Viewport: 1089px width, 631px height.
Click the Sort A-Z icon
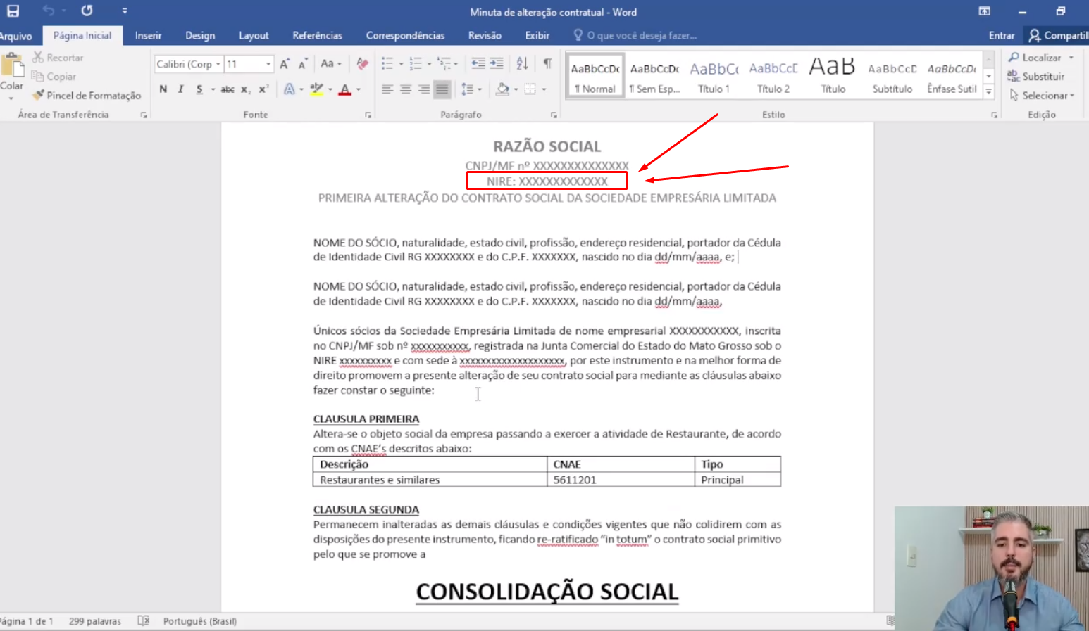pos(522,64)
